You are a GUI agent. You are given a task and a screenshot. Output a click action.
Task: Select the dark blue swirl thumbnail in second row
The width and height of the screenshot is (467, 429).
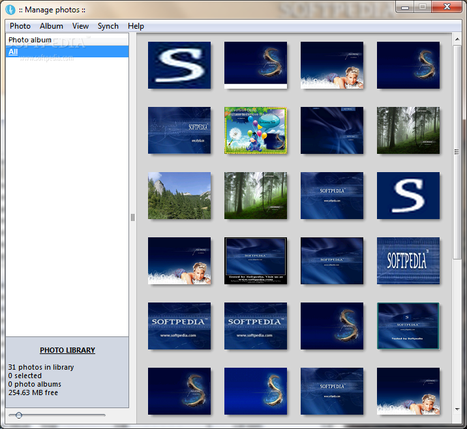[332, 130]
